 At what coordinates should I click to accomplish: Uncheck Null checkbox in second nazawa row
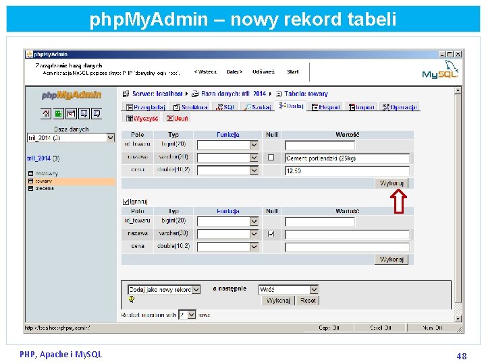click(271, 234)
